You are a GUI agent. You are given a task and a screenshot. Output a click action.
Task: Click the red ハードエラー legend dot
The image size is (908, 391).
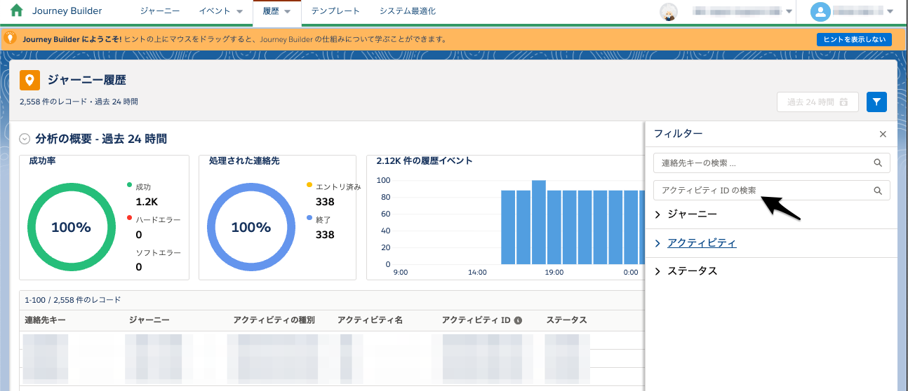coord(129,219)
